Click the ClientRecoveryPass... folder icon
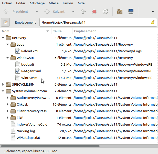 pyautogui.click(x=13, y=111)
